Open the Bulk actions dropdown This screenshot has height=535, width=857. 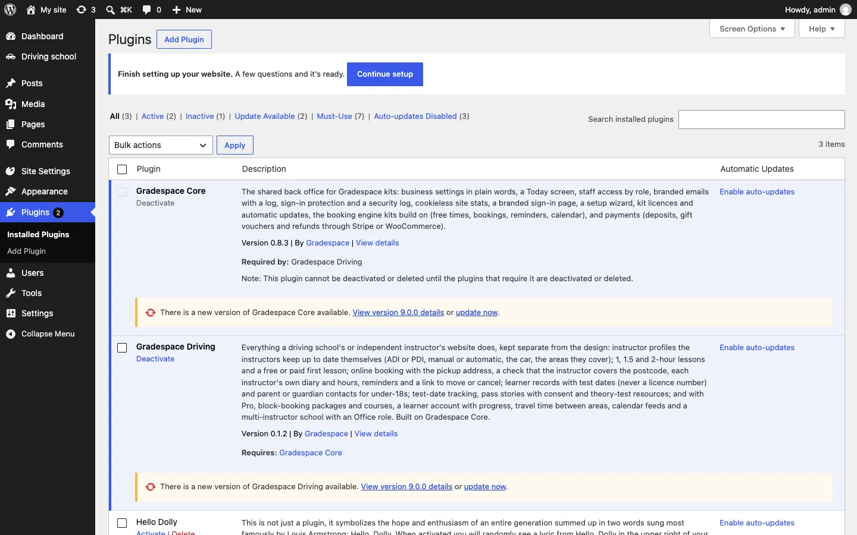[x=161, y=145]
